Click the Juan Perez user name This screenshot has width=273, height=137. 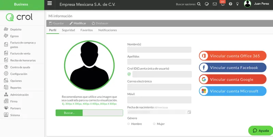[261, 4]
